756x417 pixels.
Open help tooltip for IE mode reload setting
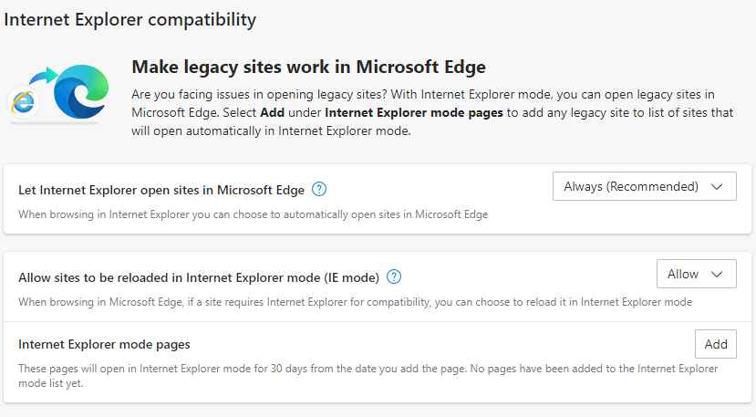point(395,276)
